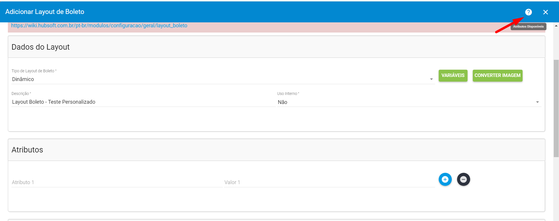Image resolution: width=559 pixels, height=221 pixels.
Task: Focus the Descrição input field
Action: [143, 102]
